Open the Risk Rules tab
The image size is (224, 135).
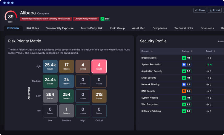33,28
